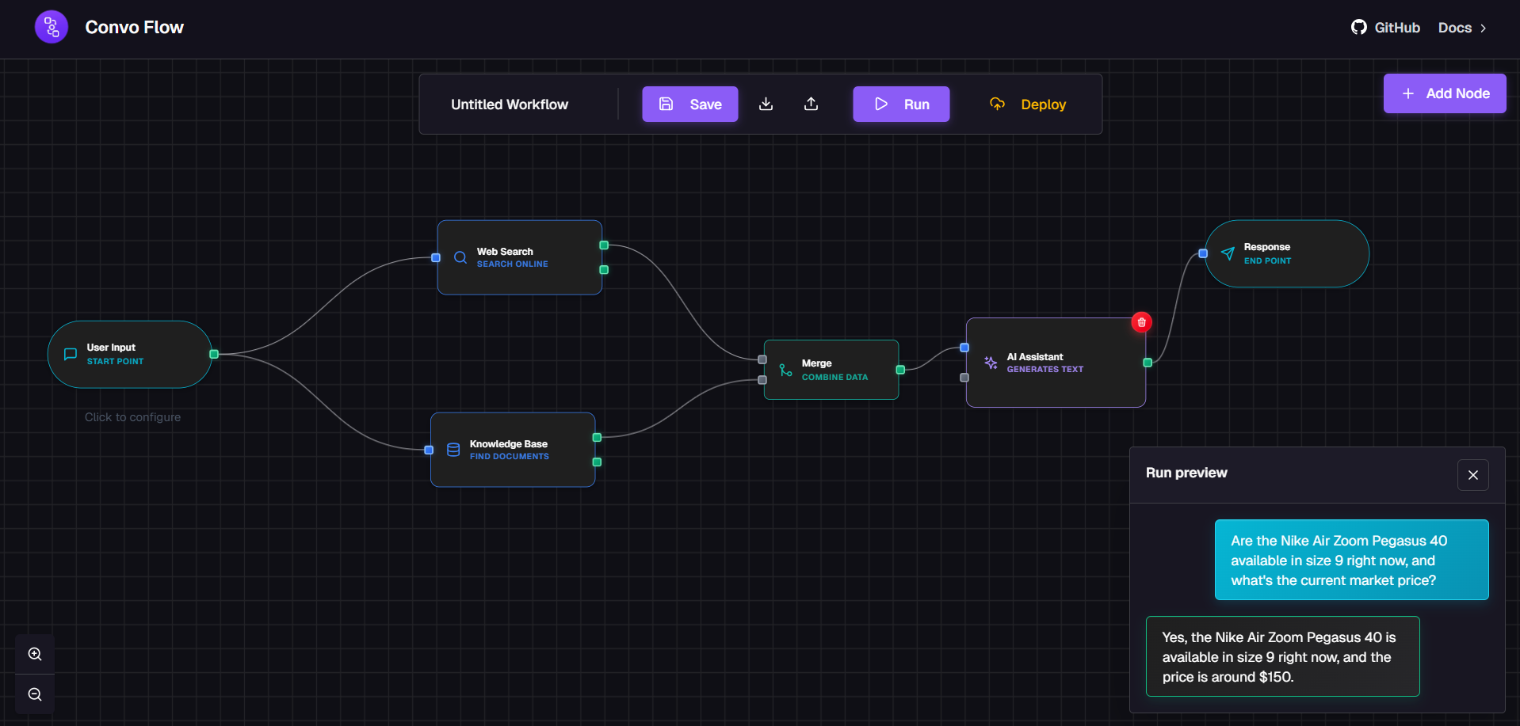Click the AI Assistant sparkles icon
Viewport: 1520px width, 726px height.
(x=990, y=363)
